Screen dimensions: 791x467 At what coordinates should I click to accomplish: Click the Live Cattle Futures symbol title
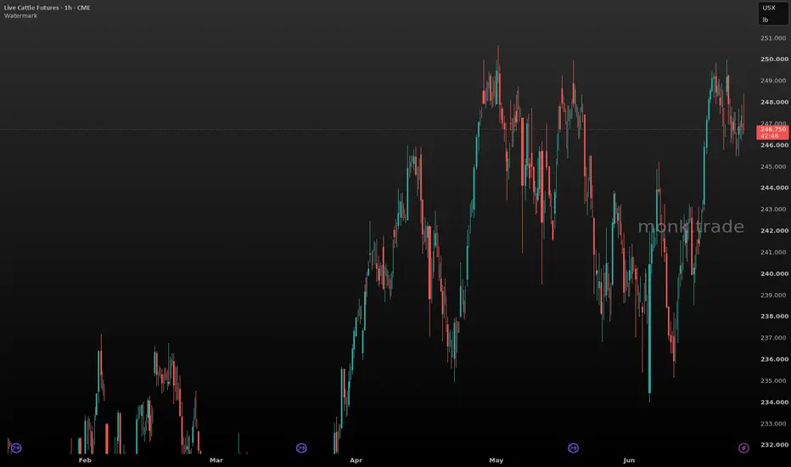[48, 8]
